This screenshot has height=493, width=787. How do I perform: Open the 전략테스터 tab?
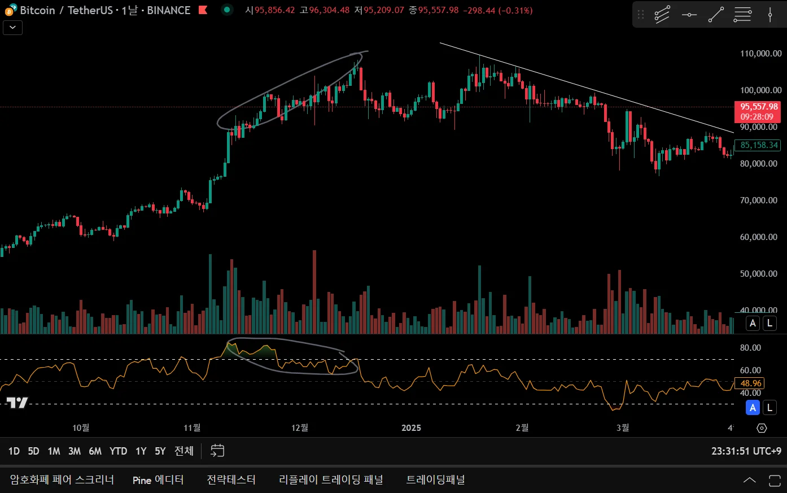[231, 480]
